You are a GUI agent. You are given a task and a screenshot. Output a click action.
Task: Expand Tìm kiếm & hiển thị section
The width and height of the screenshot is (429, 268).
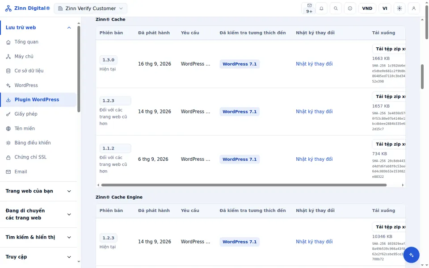click(x=38, y=237)
